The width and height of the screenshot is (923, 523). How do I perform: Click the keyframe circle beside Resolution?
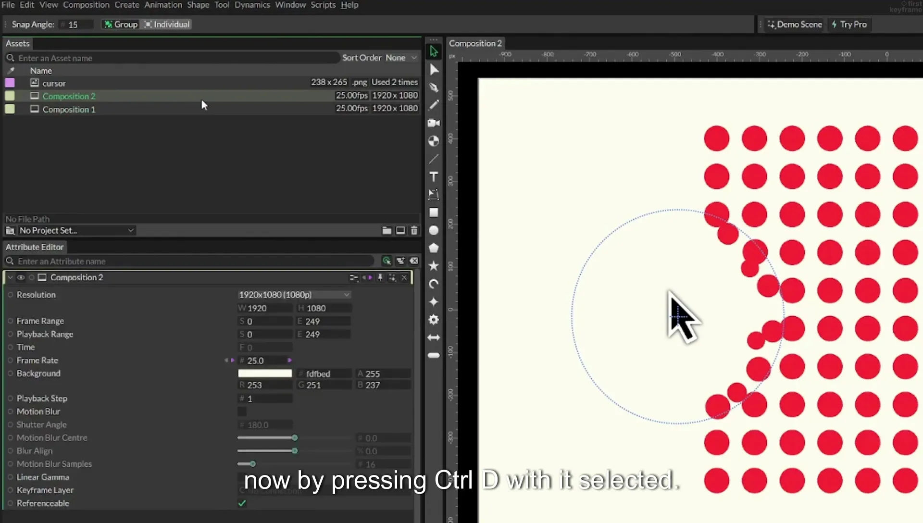pos(10,295)
